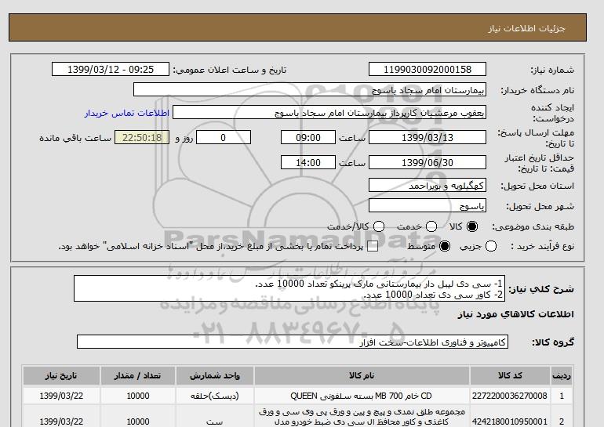Select the کالا/خدمت radio button
Image resolution: width=604 pixels, height=427 pixels.
tap(379, 226)
